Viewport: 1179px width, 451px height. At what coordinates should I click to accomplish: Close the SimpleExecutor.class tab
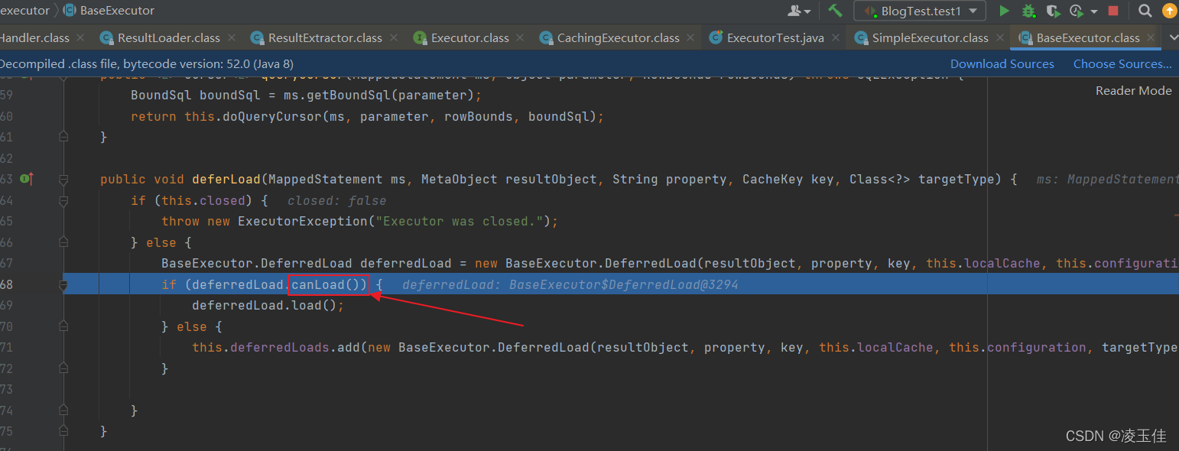pos(999,37)
